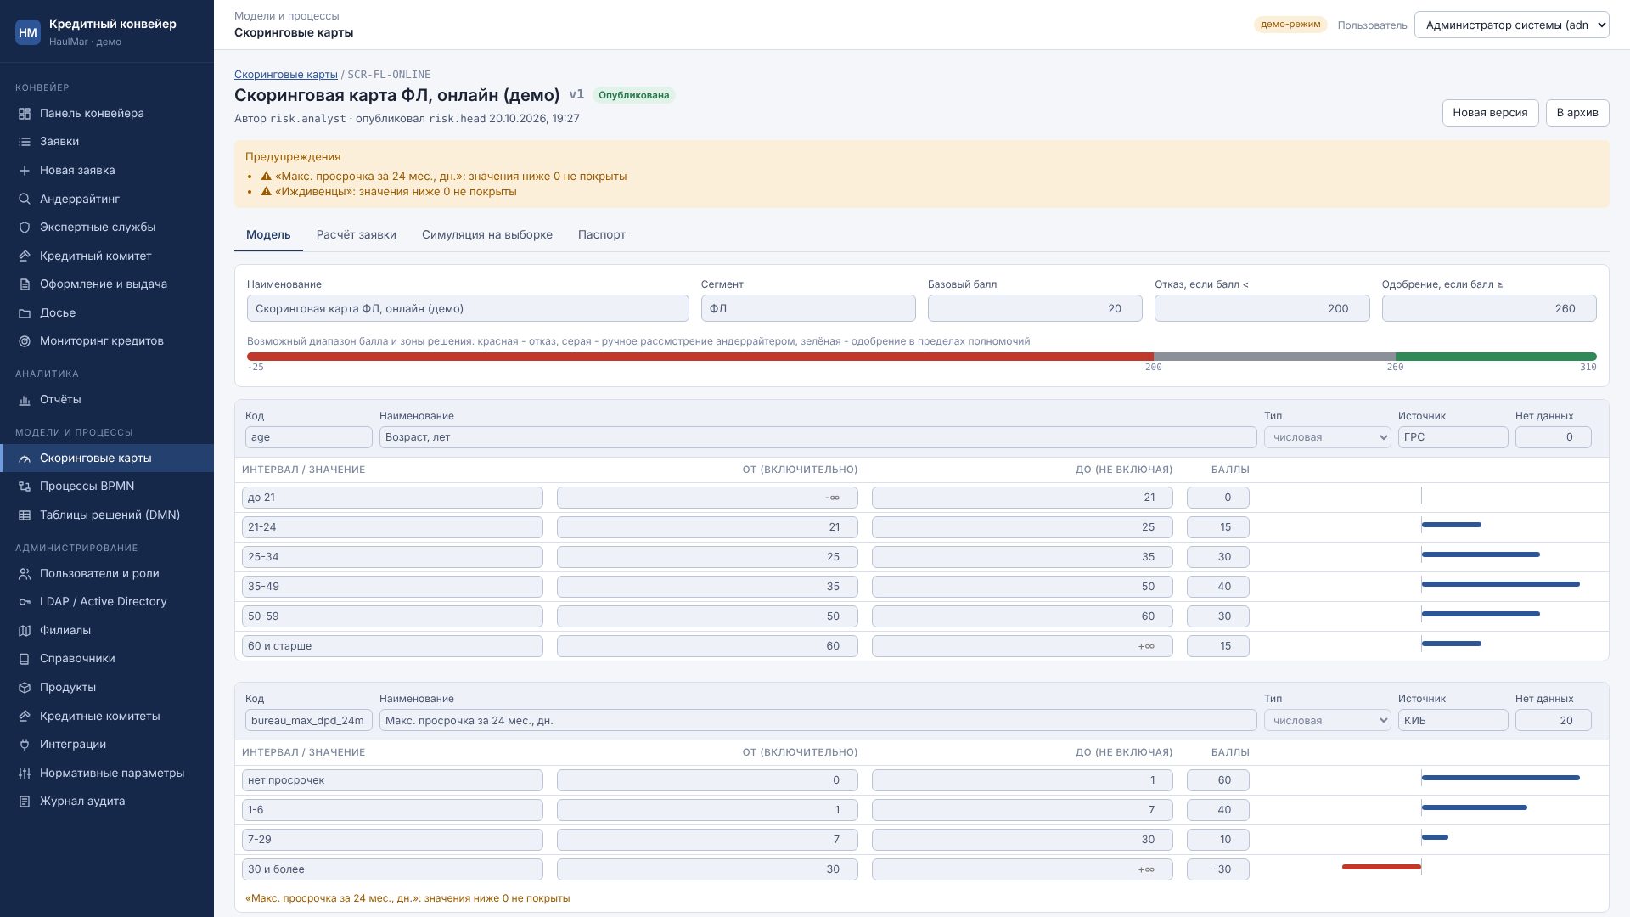Click the Одобрение, если балл ≥ field
1630x917 pixels.
coord(1488,309)
